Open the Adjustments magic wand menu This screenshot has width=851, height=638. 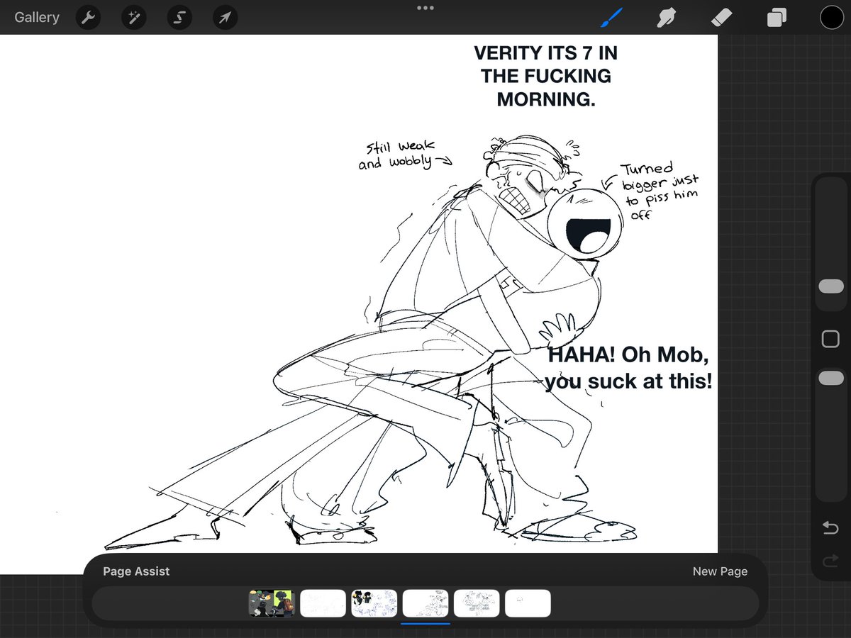coord(133,18)
